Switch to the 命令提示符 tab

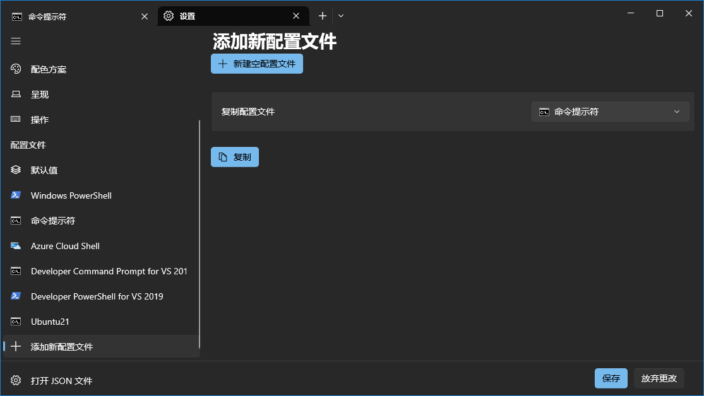point(78,16)
